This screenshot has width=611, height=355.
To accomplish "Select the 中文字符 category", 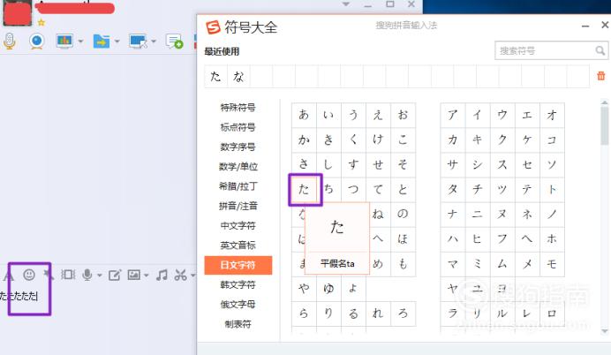I will point(238,225).
